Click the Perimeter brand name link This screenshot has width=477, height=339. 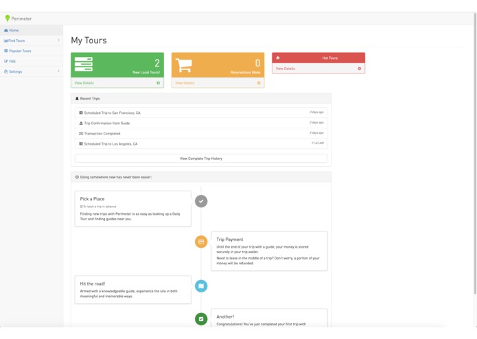(x=21, y=19)
